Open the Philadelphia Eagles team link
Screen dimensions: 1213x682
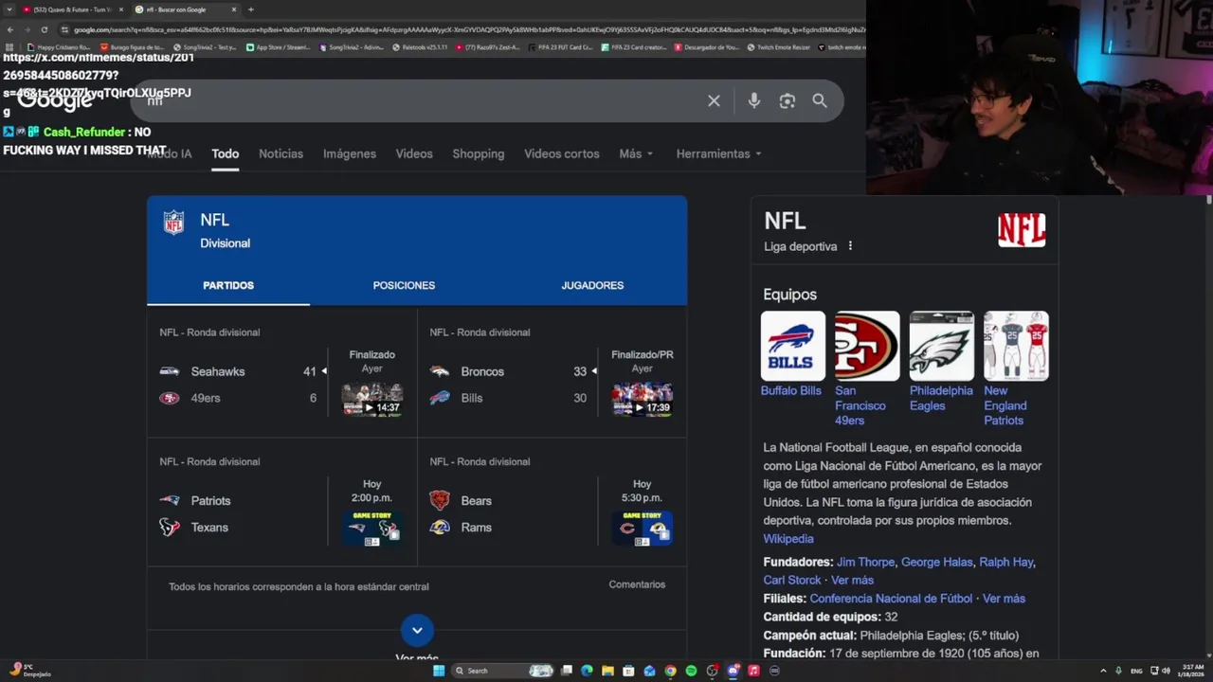[941, 398]
